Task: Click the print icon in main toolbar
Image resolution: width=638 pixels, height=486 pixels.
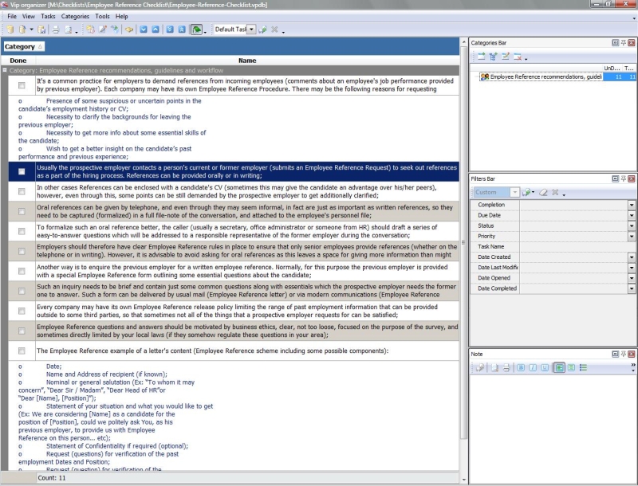Action: (56, 29)
